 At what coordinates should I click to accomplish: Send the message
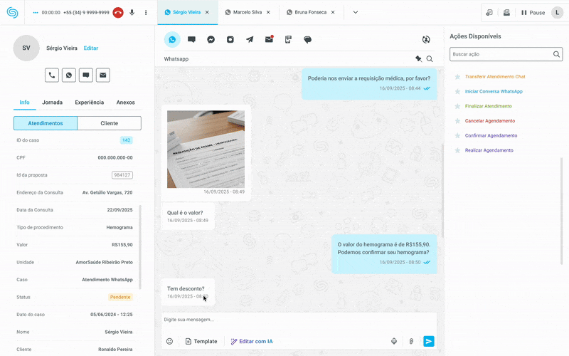429,341
